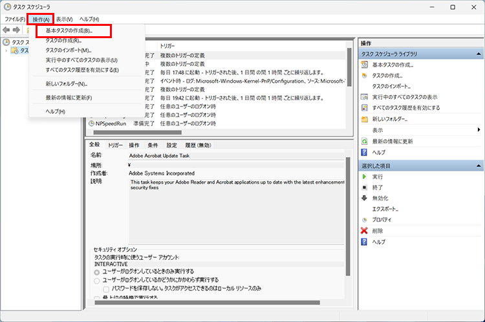
Task: Click the basic task creation icon in Actions pane
Action: coord(365,65)
